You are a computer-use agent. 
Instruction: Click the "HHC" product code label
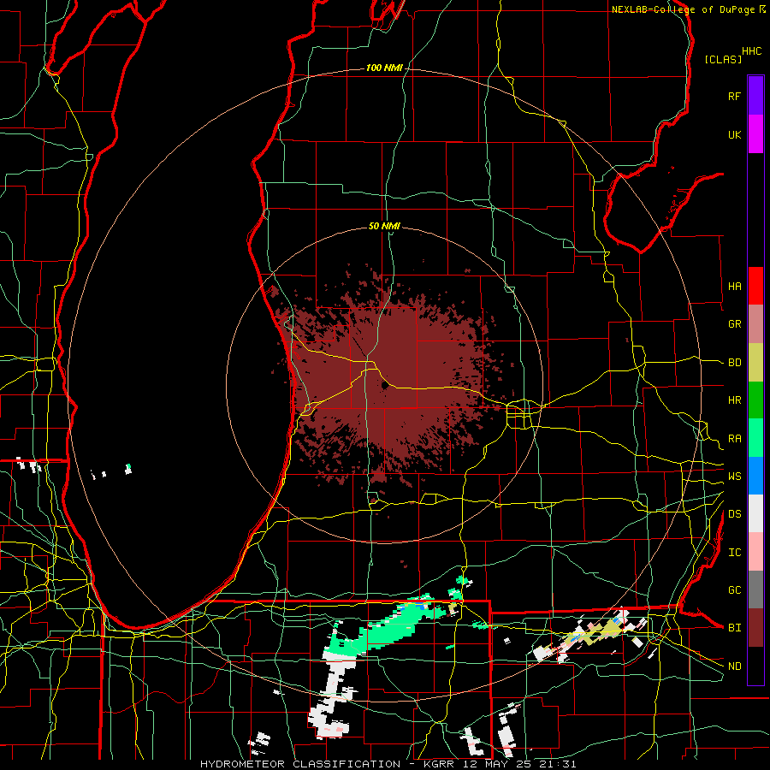[x=752, y=51]
